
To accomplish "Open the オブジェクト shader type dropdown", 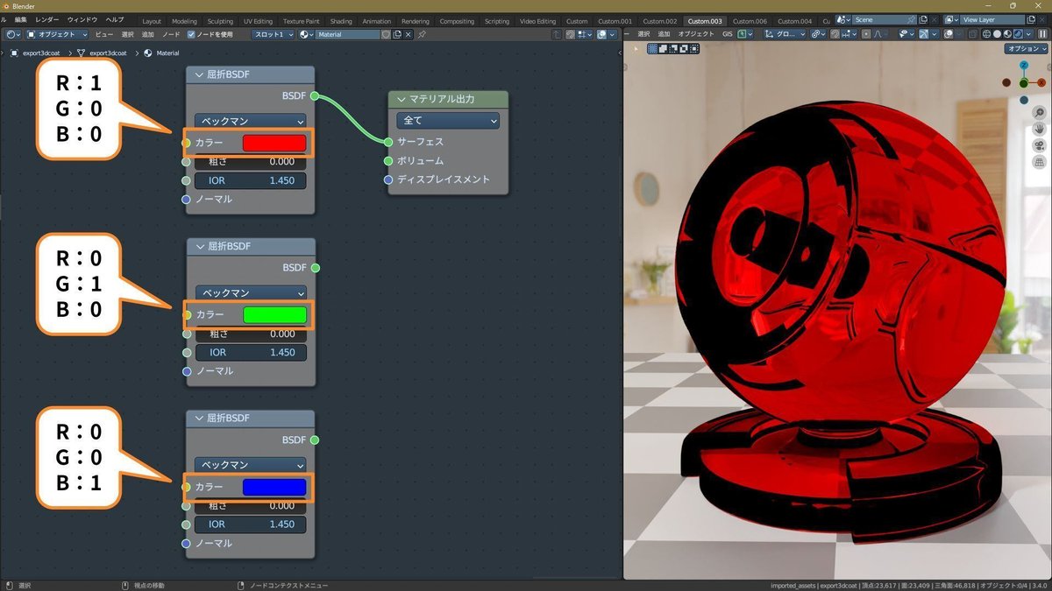I will (x=57, y=34).
